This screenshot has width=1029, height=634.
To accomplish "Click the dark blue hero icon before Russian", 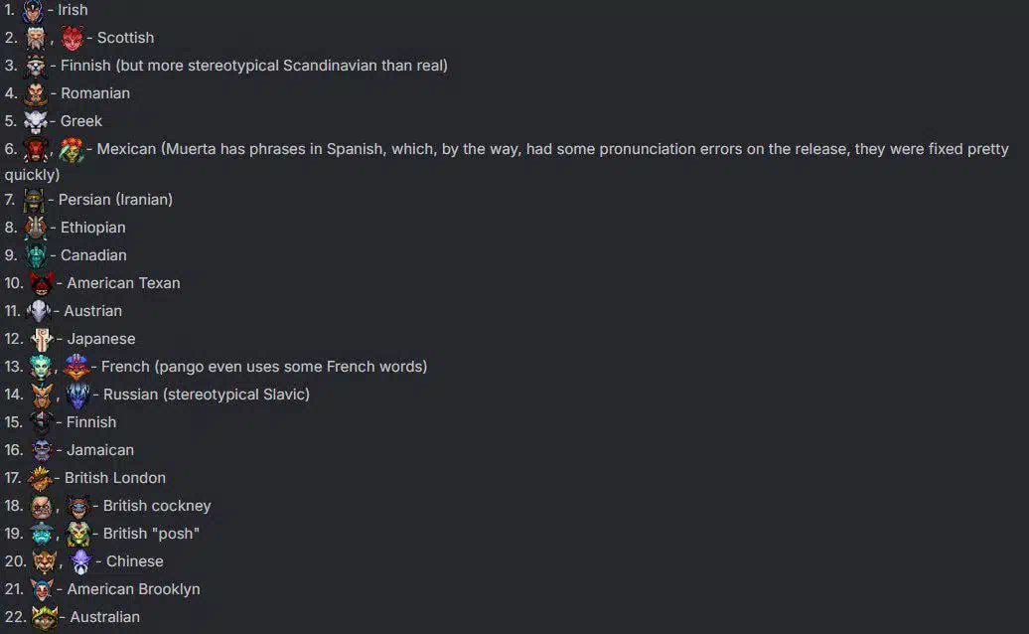I will 78,396.
